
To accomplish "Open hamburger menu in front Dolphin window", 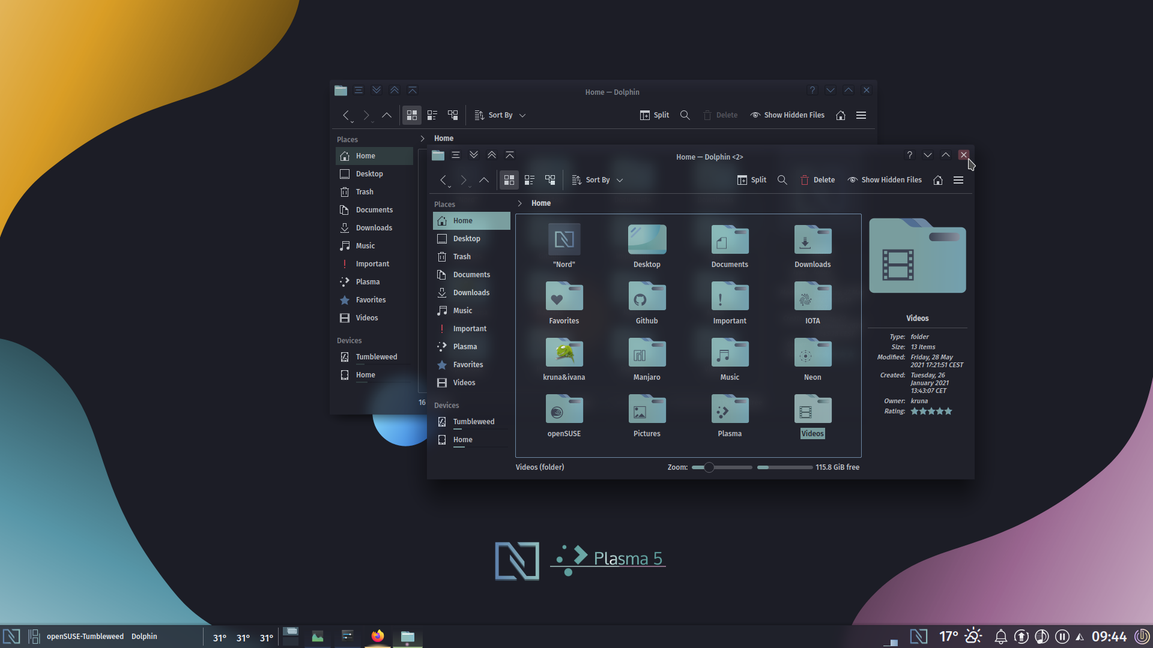I will point(958,180).
